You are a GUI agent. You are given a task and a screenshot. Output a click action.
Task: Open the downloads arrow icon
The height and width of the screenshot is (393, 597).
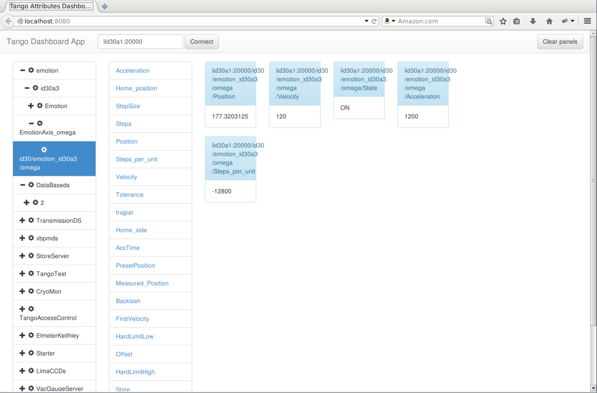click(533, 21)
